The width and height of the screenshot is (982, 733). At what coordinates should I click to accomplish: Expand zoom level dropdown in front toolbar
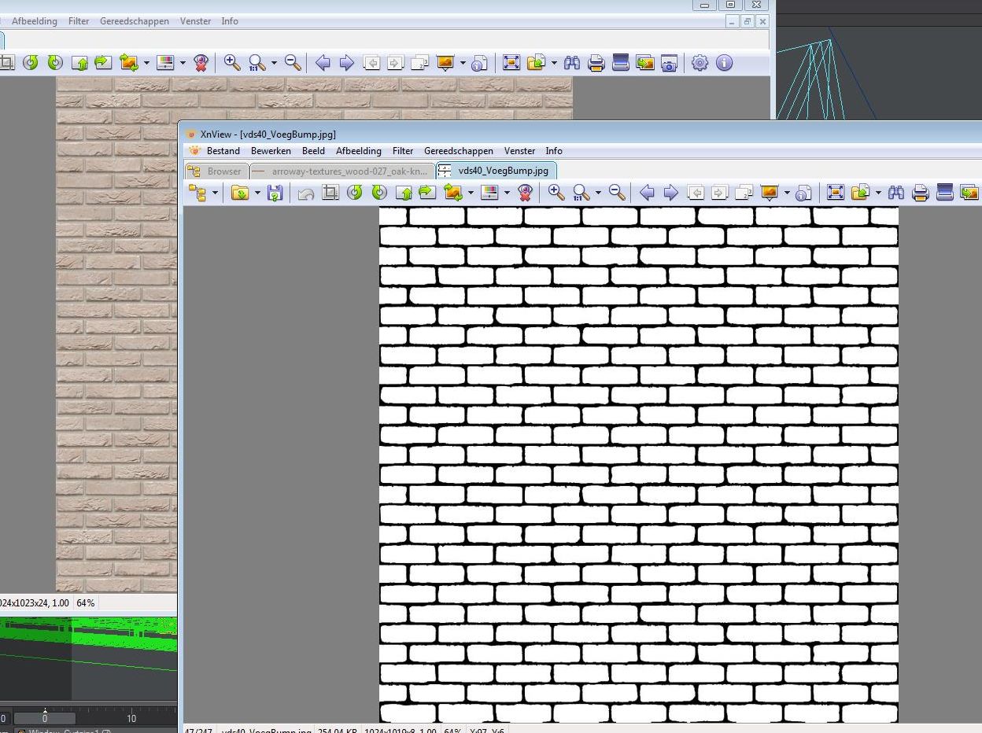598,193
